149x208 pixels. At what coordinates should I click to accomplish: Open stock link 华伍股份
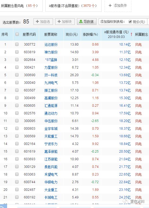51,121
